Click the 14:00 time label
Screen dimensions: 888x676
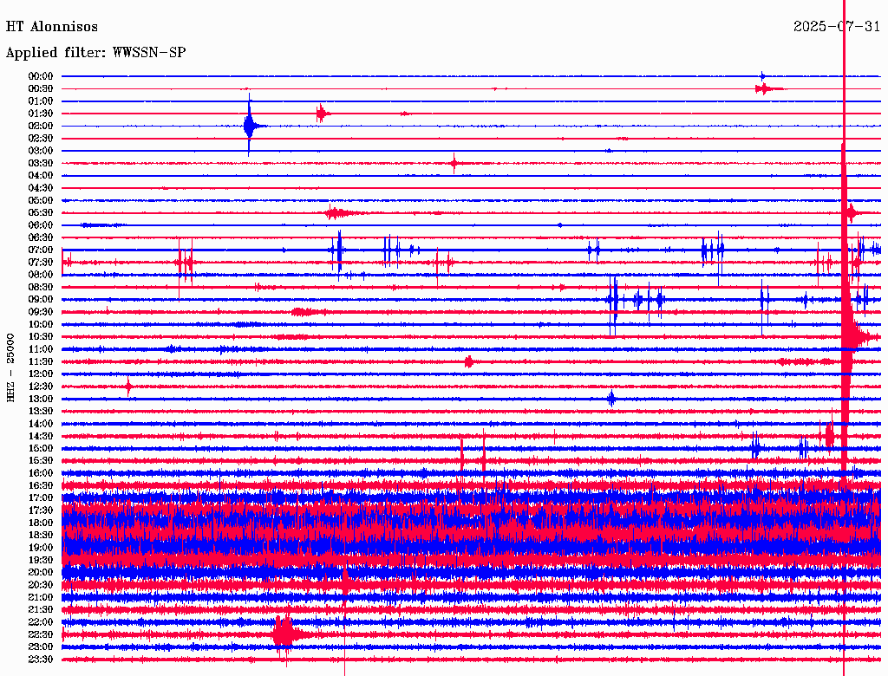(x=41, y=424)
